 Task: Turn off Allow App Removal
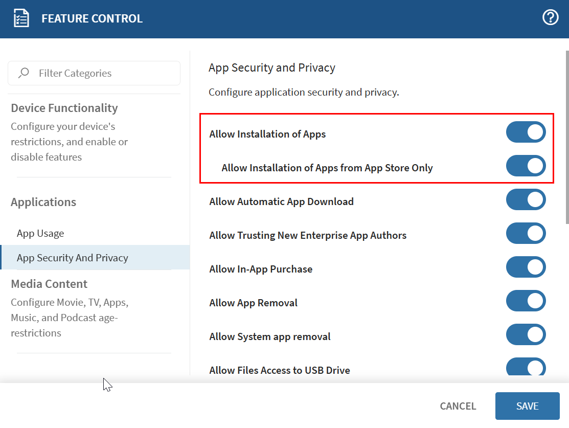tap(526, 301)
